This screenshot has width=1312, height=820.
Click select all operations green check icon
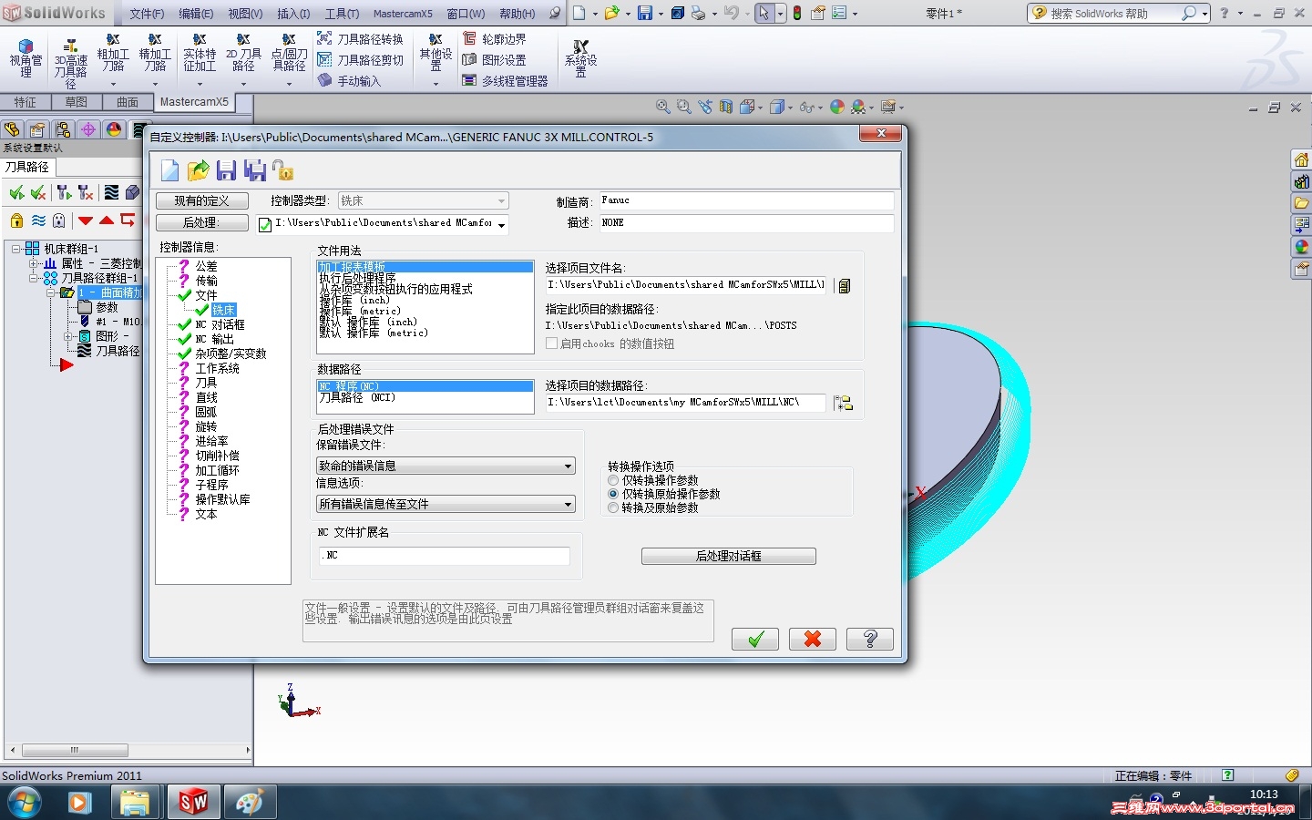pyautogui.click(x=16, y=192)
